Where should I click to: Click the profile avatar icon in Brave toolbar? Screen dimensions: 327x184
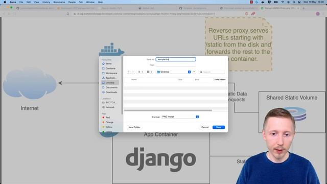point(318,14)
